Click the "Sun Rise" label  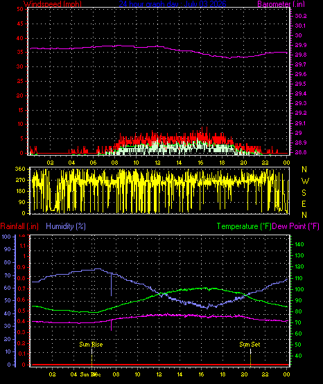tap(91, 345)
